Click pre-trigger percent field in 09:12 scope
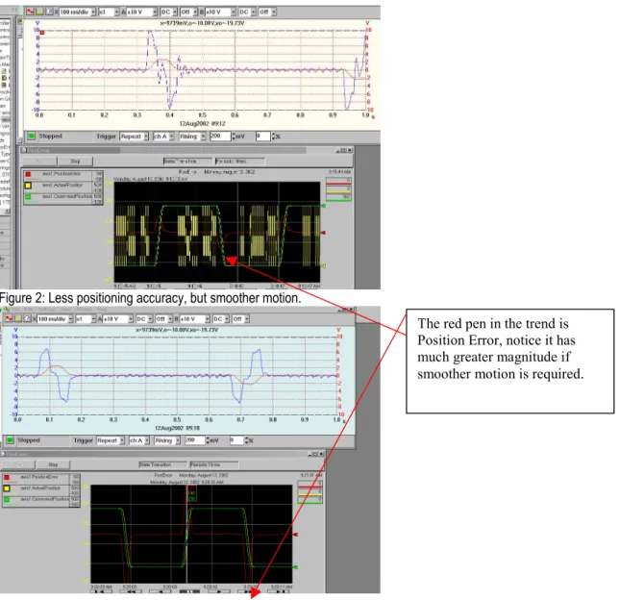The height and width of the screenshot is (600, 619). point(263,137)
